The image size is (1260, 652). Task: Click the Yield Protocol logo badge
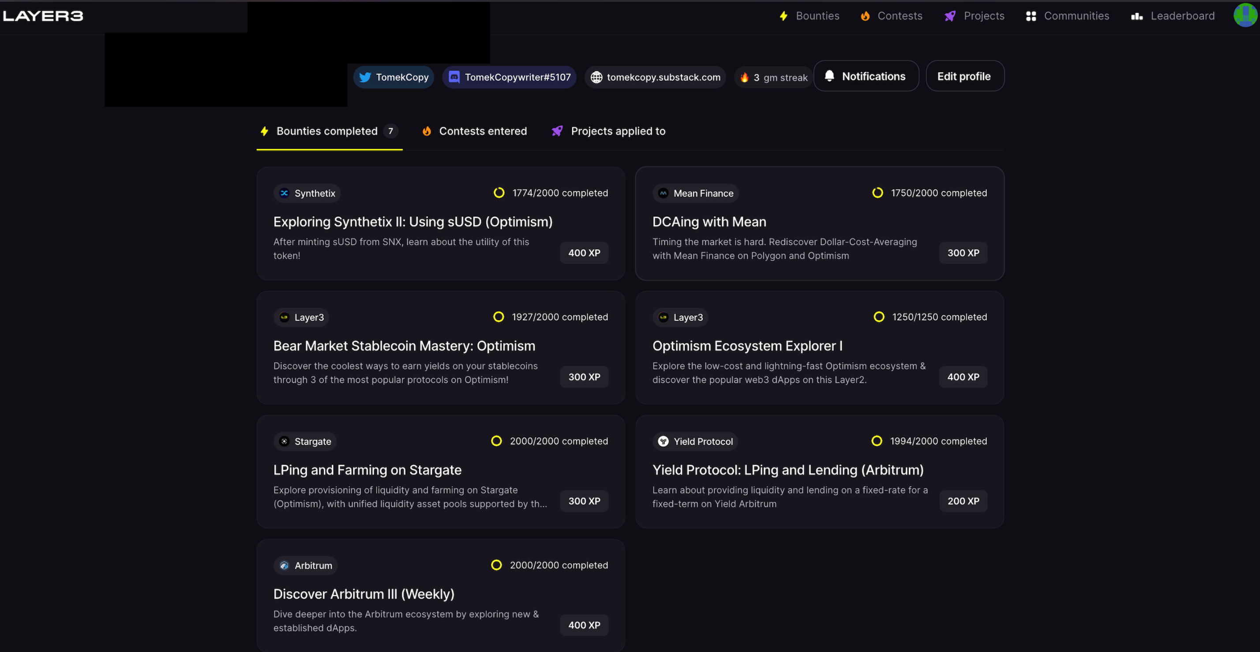(x=663, y=441)
